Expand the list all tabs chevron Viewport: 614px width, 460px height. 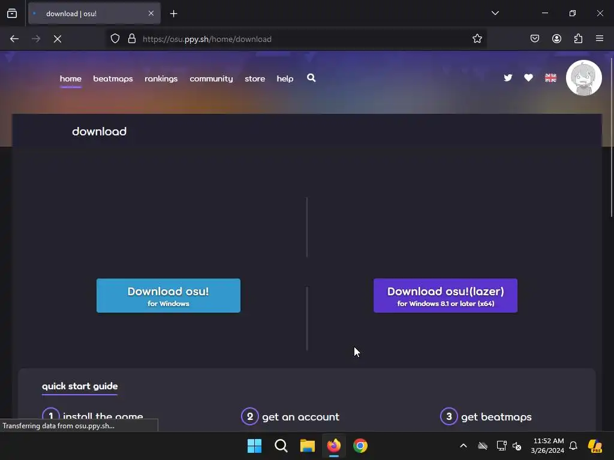[495, 13]
